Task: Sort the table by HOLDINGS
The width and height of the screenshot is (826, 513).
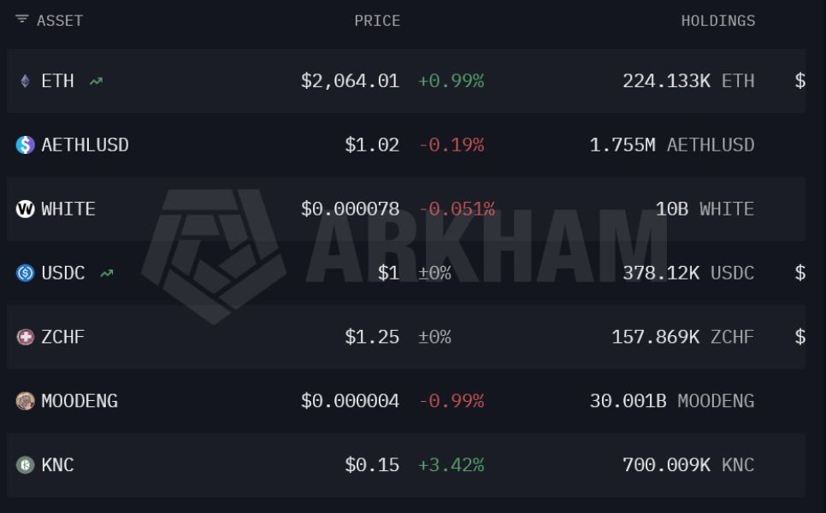Action: tap(718, 21)
